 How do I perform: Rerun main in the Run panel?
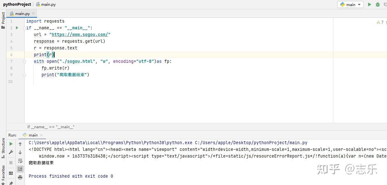tap(11, 144)
